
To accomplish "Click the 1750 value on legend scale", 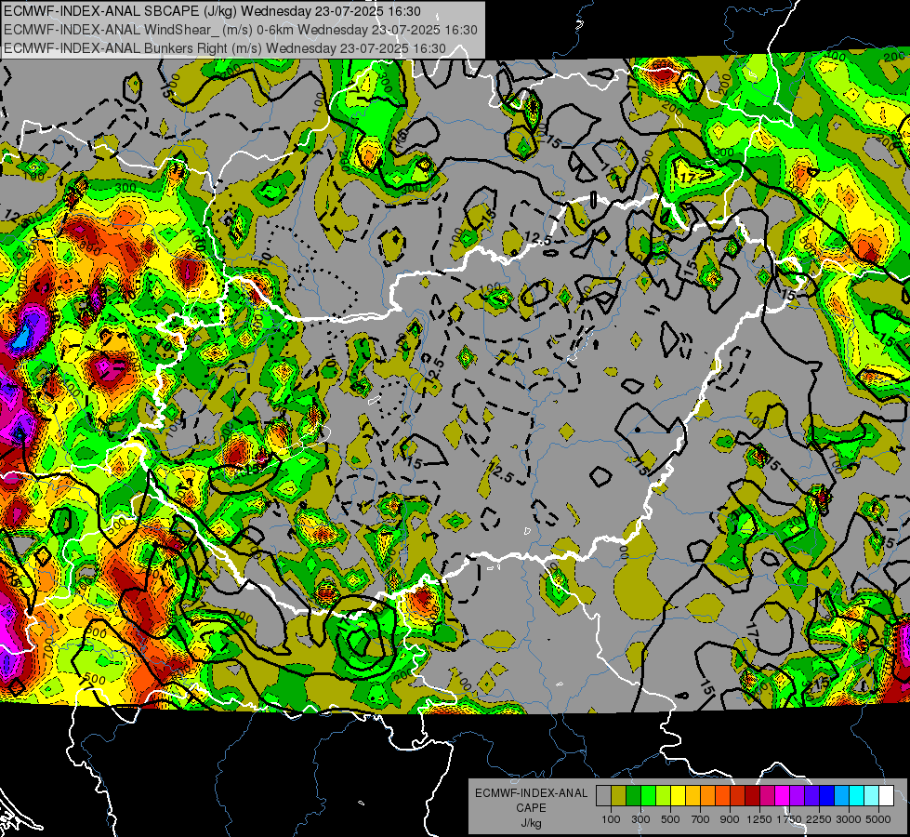I will [789, 819].
